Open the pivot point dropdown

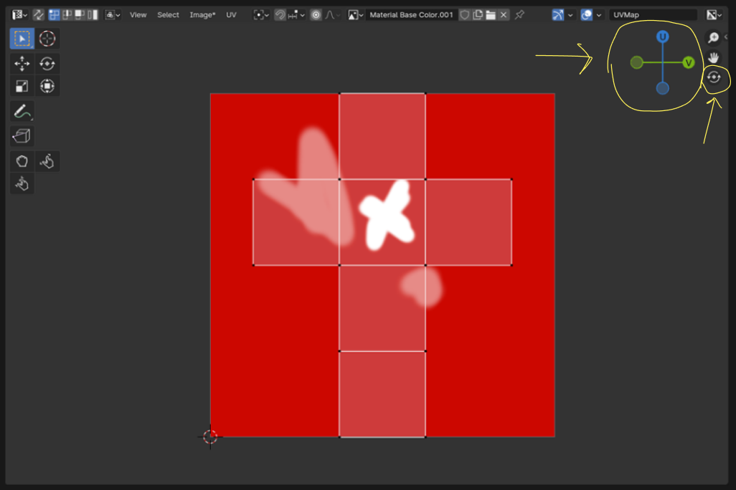click(x=261, y=14)
